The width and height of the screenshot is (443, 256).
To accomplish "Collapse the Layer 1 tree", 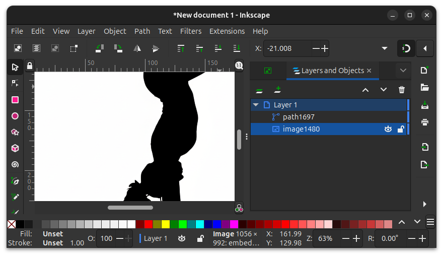I will [x=256, y=105].
